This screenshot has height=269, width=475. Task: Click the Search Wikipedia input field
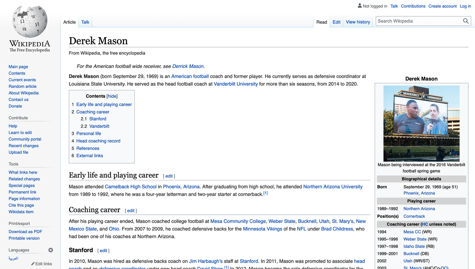(419, 21)
